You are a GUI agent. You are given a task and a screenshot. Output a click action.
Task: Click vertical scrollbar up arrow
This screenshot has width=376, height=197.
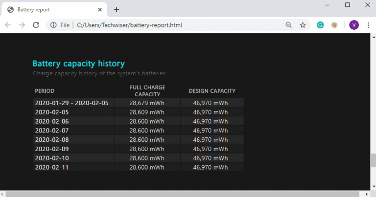(x=374, y=37)
